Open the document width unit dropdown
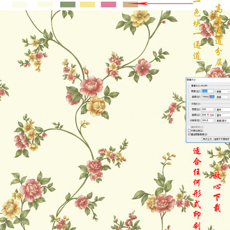This screenshot has height=230, width=230. click(223, 109)
